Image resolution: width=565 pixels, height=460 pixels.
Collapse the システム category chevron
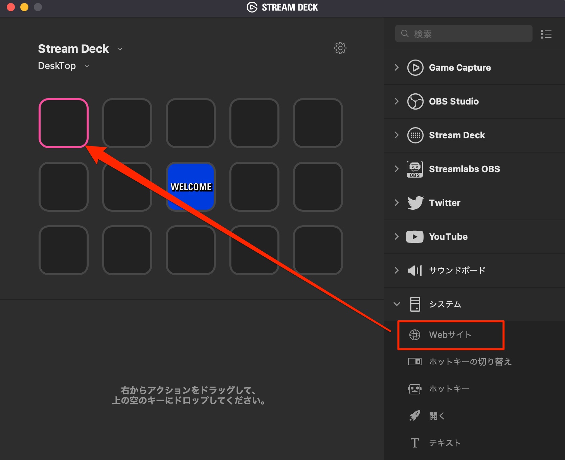point(397,304)
